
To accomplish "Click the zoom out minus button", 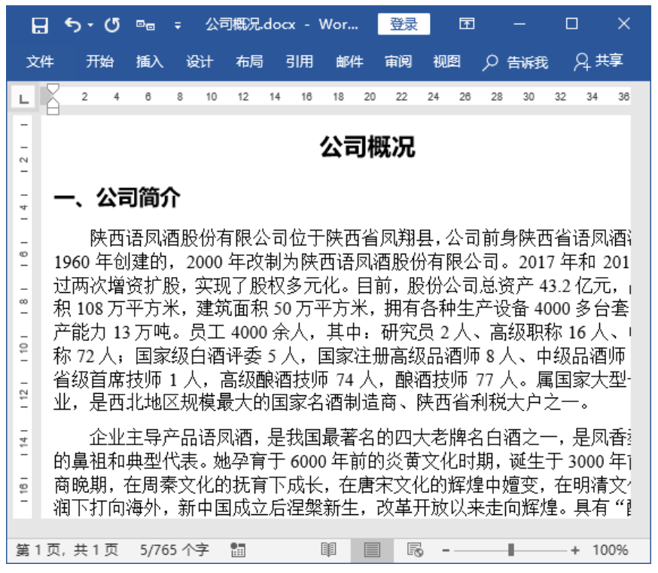I will pos(446,550).
